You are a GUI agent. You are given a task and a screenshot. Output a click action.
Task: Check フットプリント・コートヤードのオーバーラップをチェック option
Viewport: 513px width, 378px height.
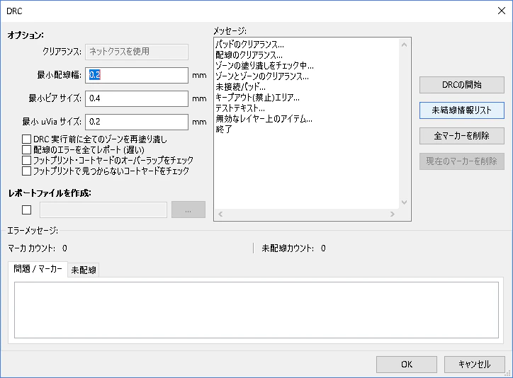(26, 161)
